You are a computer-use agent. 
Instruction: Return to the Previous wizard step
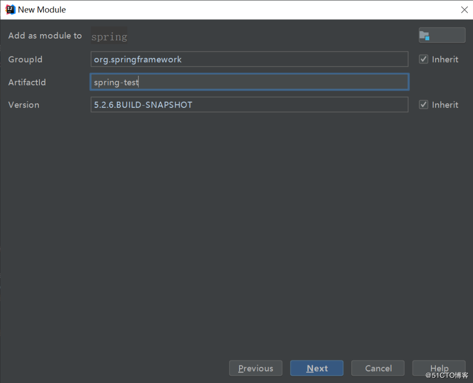(x=255, y=368)
